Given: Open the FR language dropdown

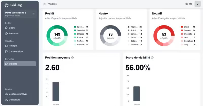Looking at the screenshot, I should tap(189, 4).
